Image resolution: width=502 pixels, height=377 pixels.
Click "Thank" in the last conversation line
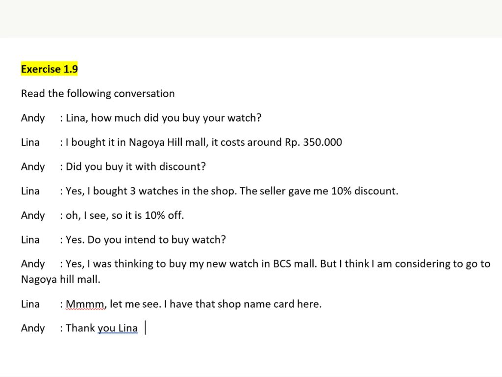[x=80, y=328]
